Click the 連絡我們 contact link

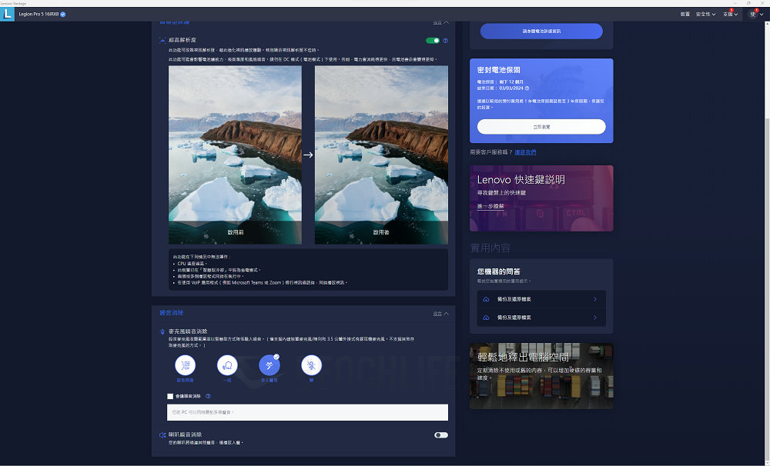(x=525, y=152)
